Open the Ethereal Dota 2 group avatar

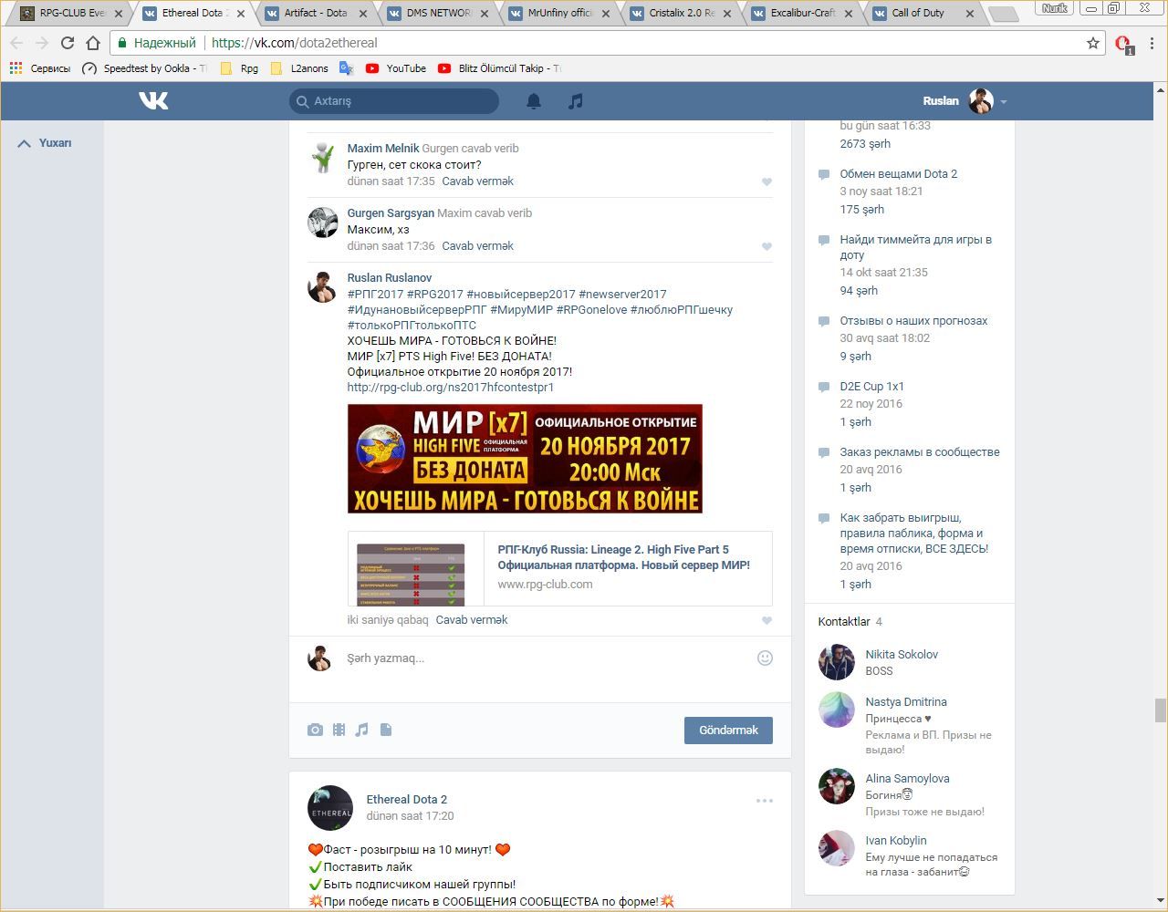click(x=330, y=808)
